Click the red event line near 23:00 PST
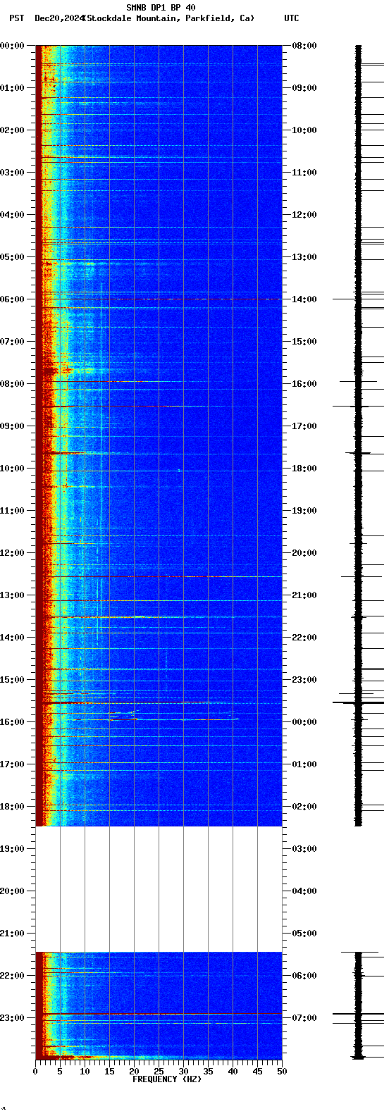 click(159, 1013)
